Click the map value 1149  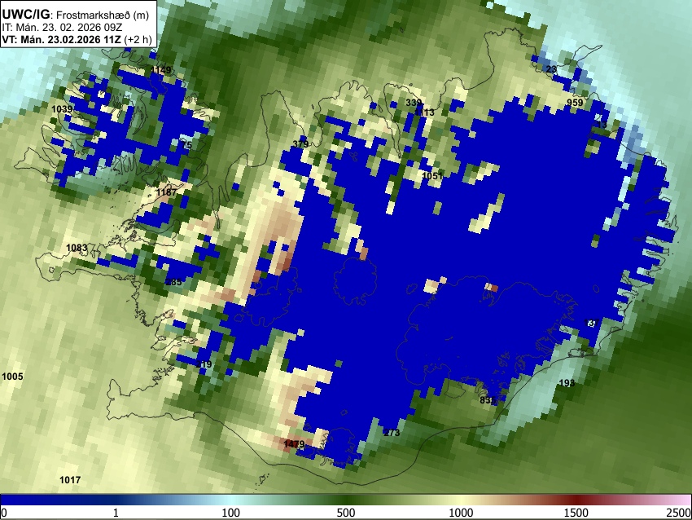(x=161, y=70)
